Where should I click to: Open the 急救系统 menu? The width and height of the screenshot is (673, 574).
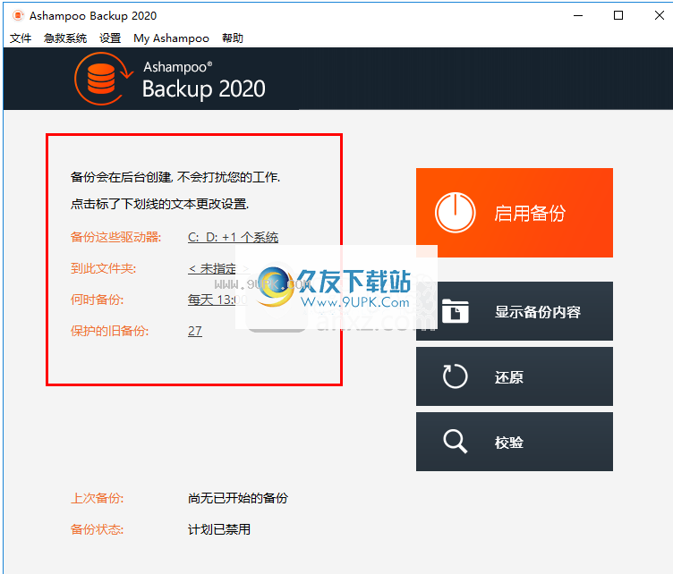point(65,38)
